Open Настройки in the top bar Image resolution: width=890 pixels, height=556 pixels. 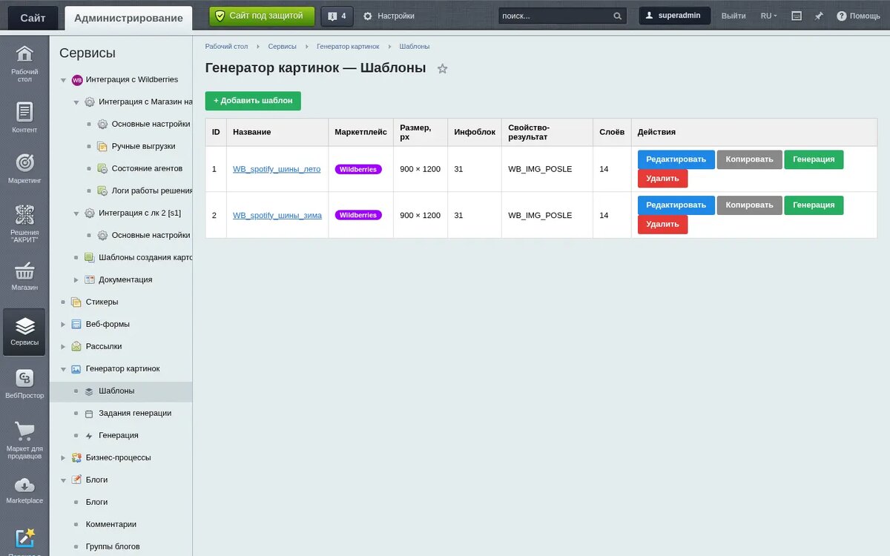[x=389, y=16]
